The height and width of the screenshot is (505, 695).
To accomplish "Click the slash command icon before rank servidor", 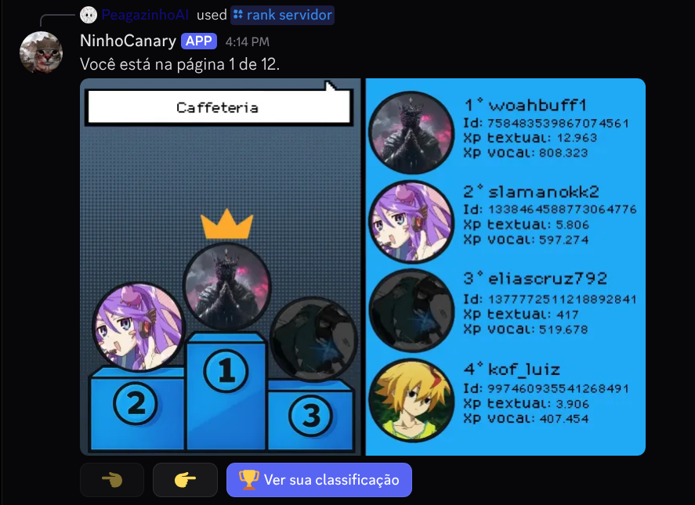I will 238,15.
